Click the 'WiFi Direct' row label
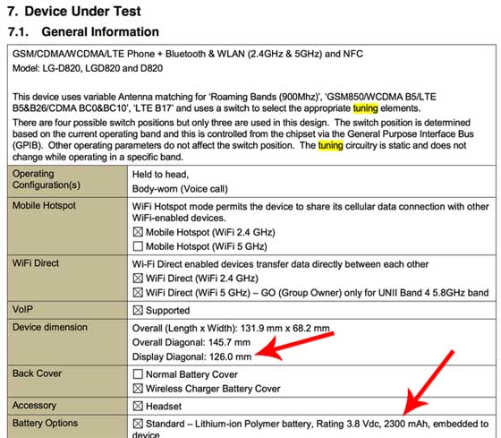501x438 pixels. [36, 263]
